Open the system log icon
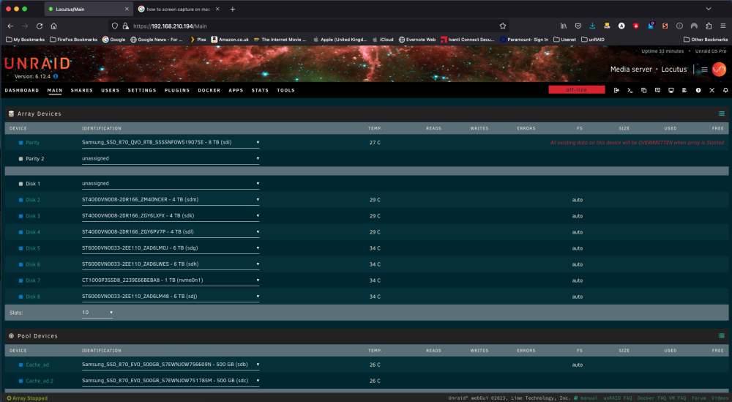 [684, 90]
